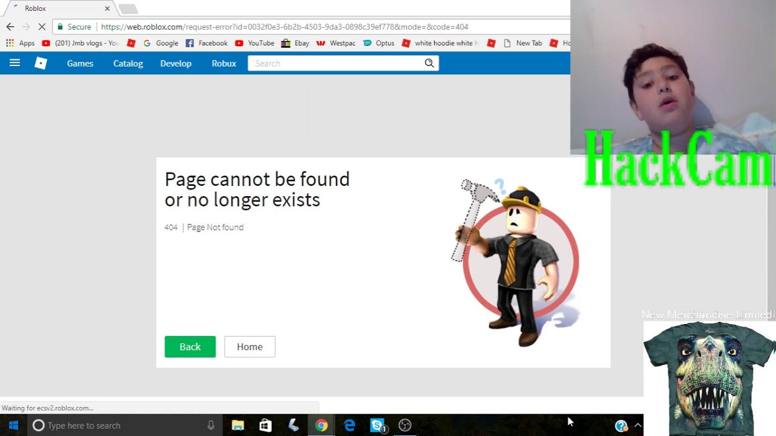Stop the page loading with the X button
Viewport: 776px width, 436px height.
42,27
